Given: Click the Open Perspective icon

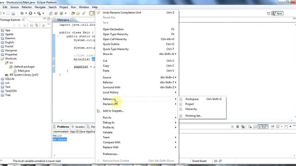Looking at the screenshot, I should click(x=269, y=13).
